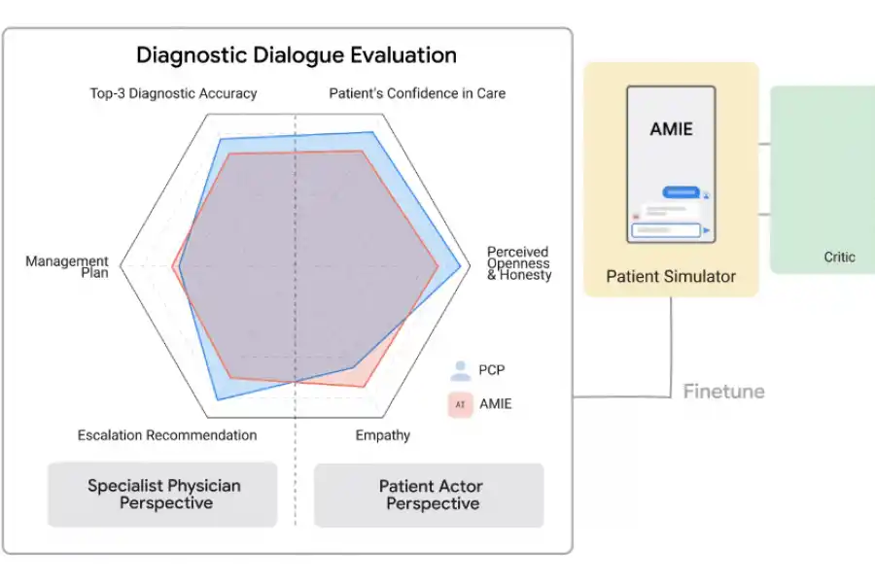Click the Empathy axis label
Image resolution: width=875 pixels, height=583 pixels.
pos(382,435)
